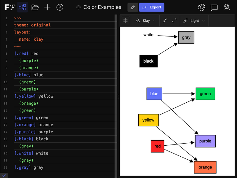237x178 pixels.
Task: Click the snowflake freeze-layout icon
Action: tap(125, 20)
